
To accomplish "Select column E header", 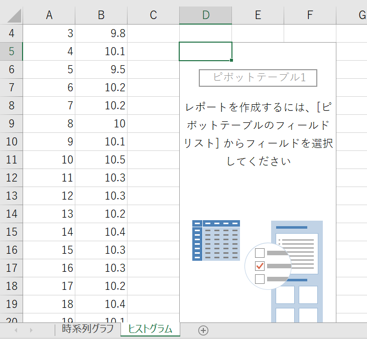I will point(258,15).
